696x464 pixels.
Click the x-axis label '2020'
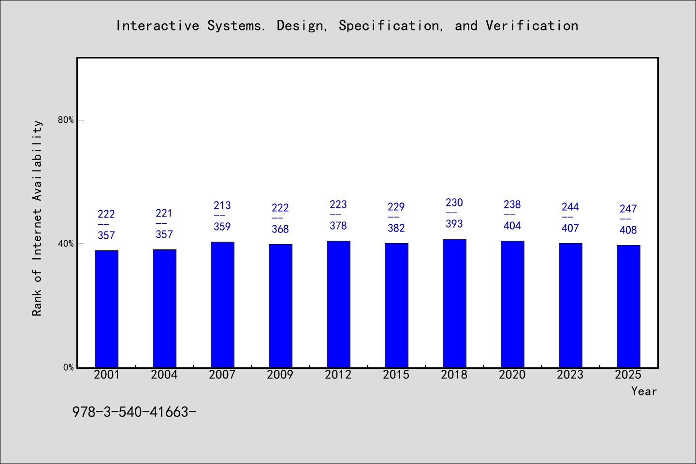512,375
